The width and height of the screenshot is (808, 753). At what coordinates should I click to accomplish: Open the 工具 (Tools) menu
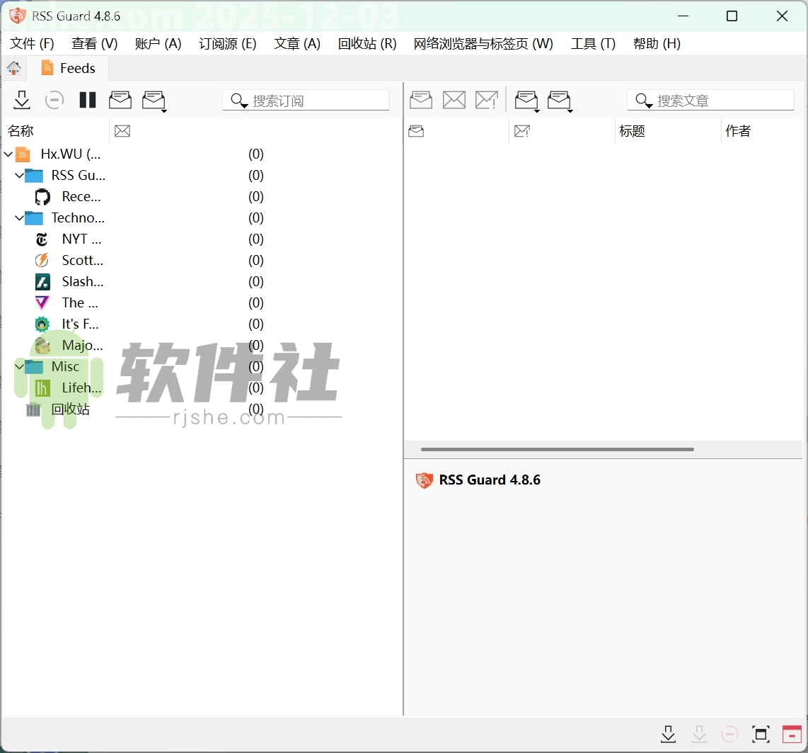tap(593, 44)
